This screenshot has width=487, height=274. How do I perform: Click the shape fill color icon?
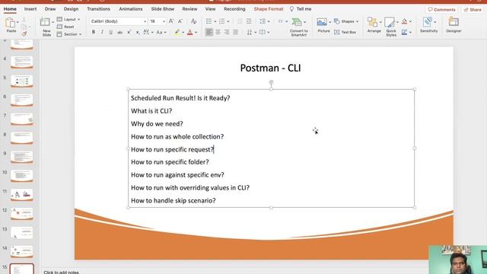404,21
